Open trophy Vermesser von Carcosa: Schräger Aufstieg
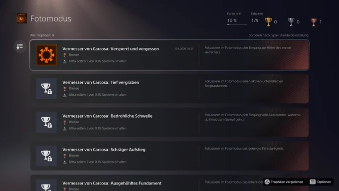Screen dimensions: 339x191 tap(169, 156)
